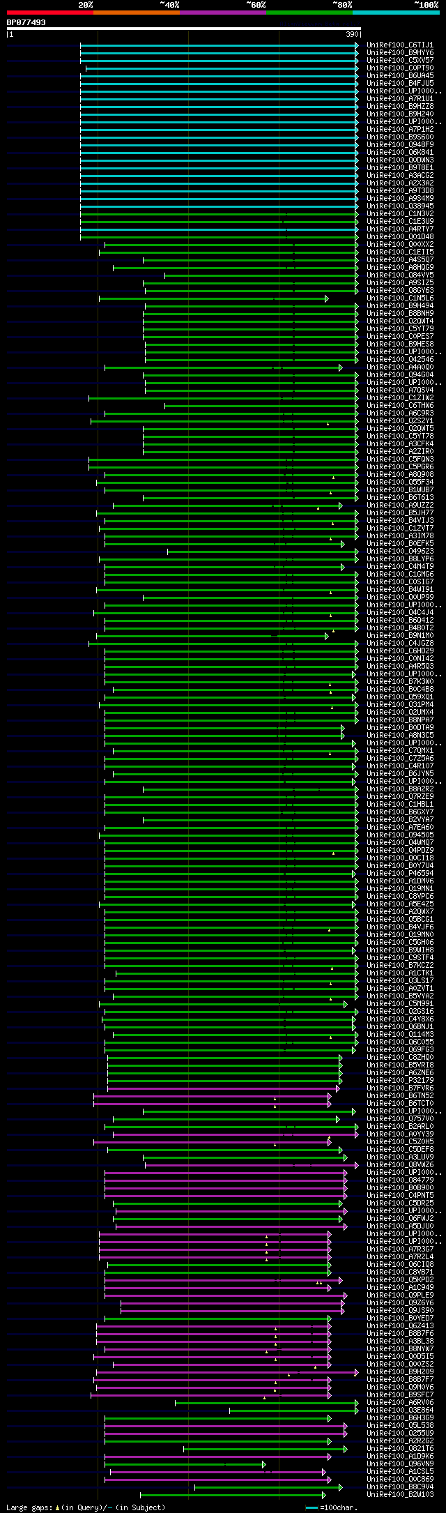Click the query end position 390
Image resolution: width=446 pixels, height=1513 pixels.
coord(352,34)
